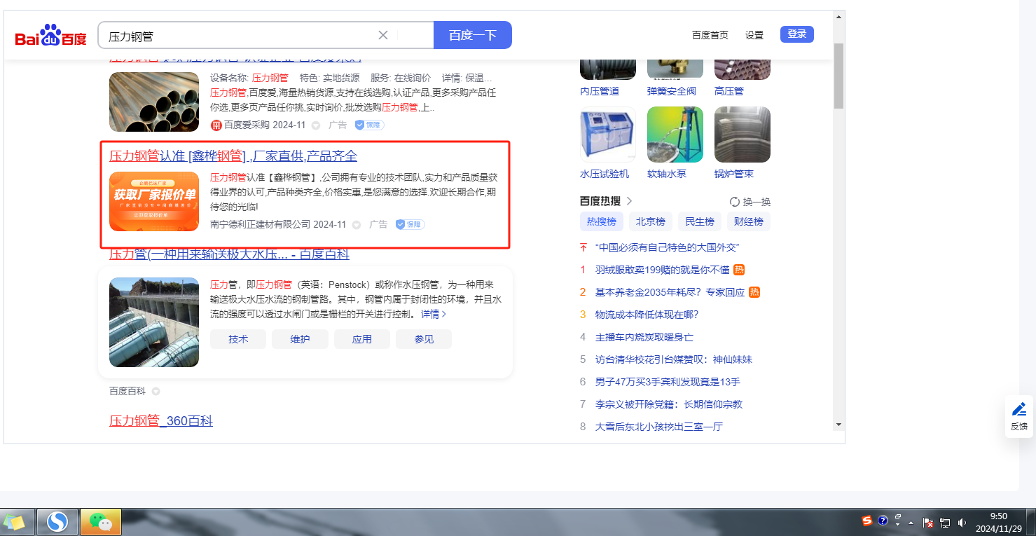Expand 详情 link in the 百度百科 result
This screenshot has height=536, width=1036.
[x=434, y=314]
